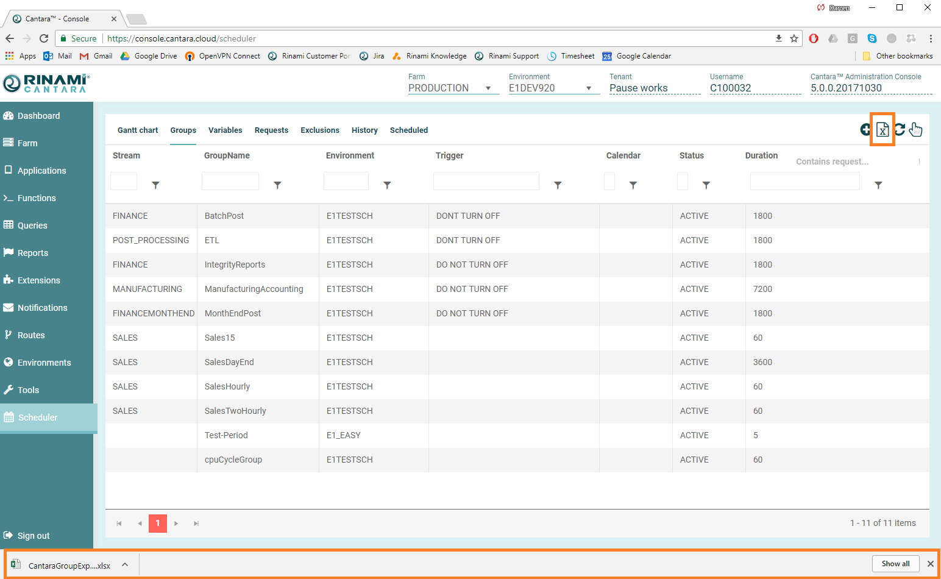Open the Rinami Knowledge bookmark
The image size is (941, 579).
coord(436,56)
